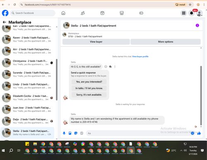Click the Marketplace listing $750 thumbnail
This screenshot has width=207, height=160.
pos(65,35)
